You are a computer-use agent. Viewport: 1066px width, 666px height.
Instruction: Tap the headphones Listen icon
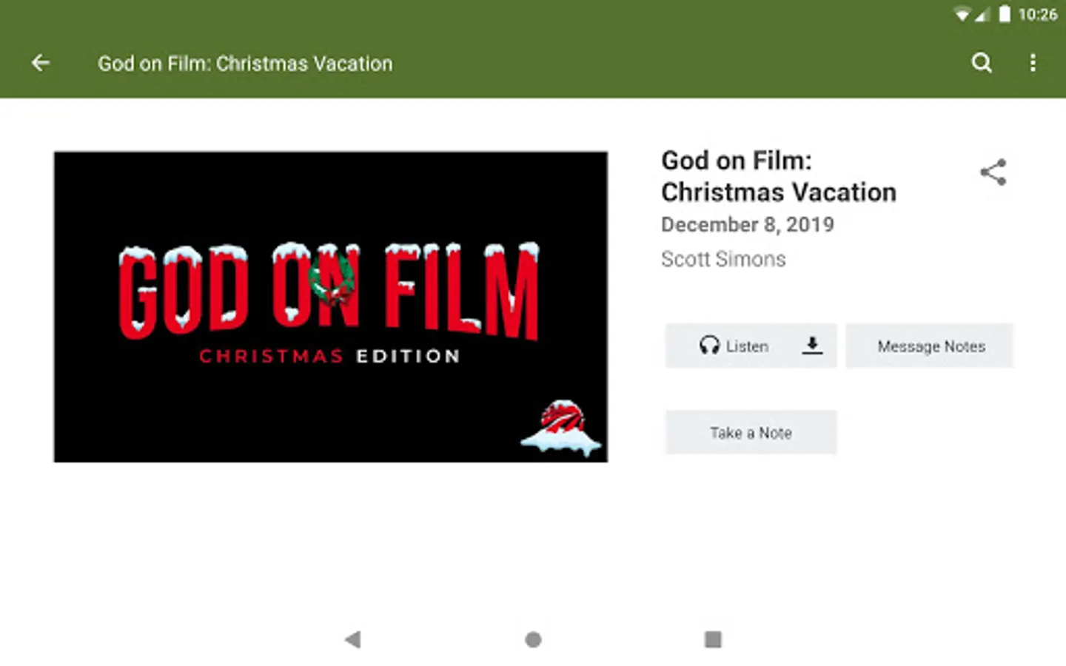pyautogui.click(x=709, y=345)
